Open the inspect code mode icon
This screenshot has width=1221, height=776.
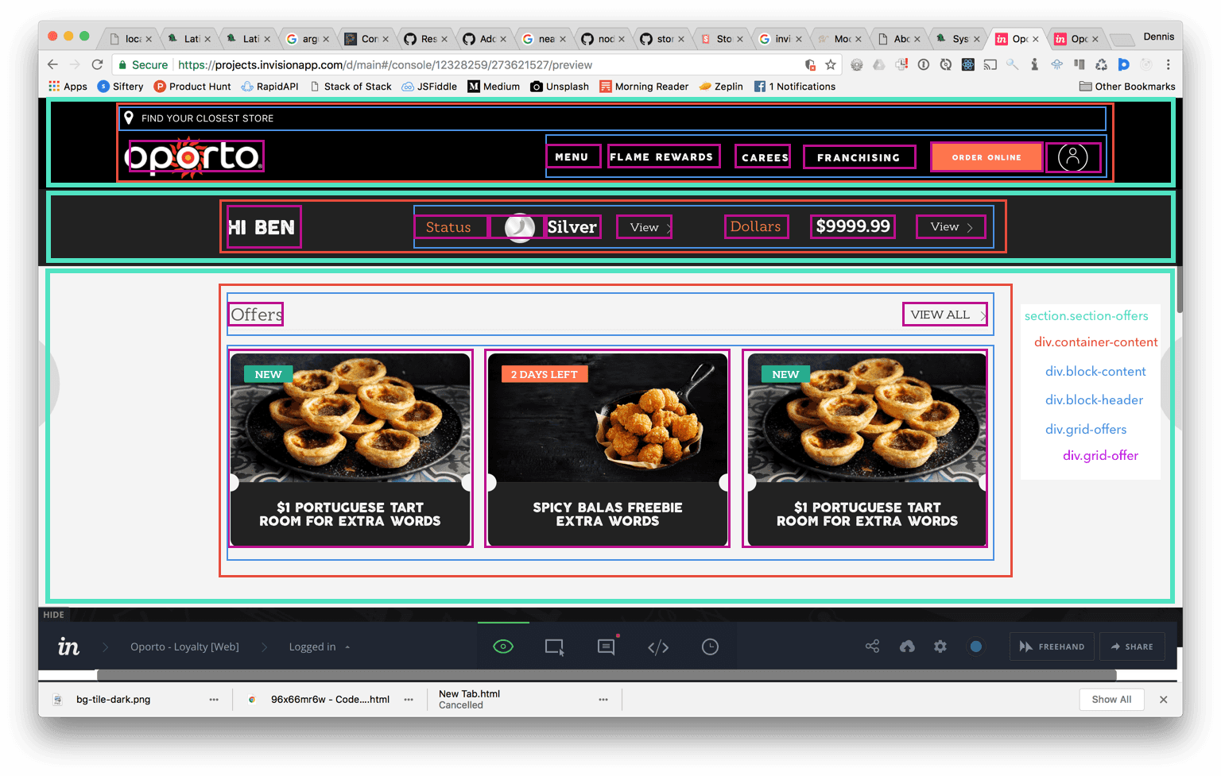658,647
